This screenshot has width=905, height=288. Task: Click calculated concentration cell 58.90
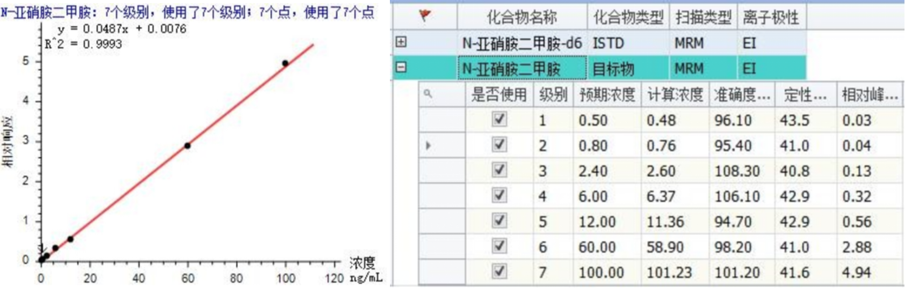(675, 247)
